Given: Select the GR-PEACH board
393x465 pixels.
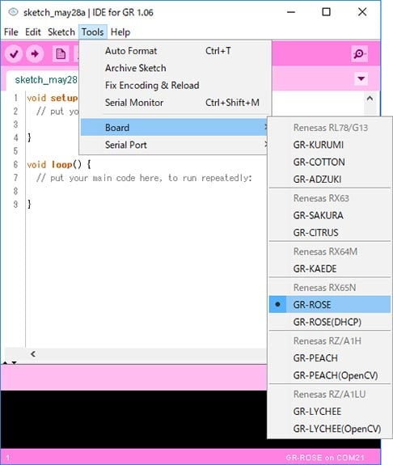Looking at the screenshot, I should (330, 358).
